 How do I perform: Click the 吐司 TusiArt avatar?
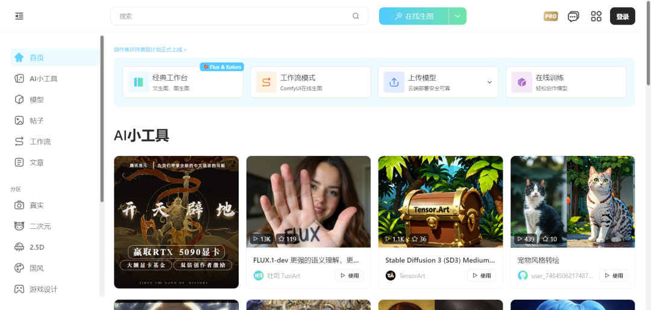click(259, 276)
